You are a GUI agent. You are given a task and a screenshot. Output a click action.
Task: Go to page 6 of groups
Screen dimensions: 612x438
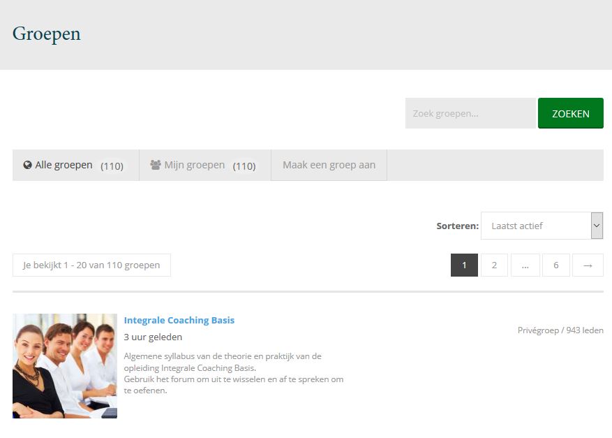[556, 265]
